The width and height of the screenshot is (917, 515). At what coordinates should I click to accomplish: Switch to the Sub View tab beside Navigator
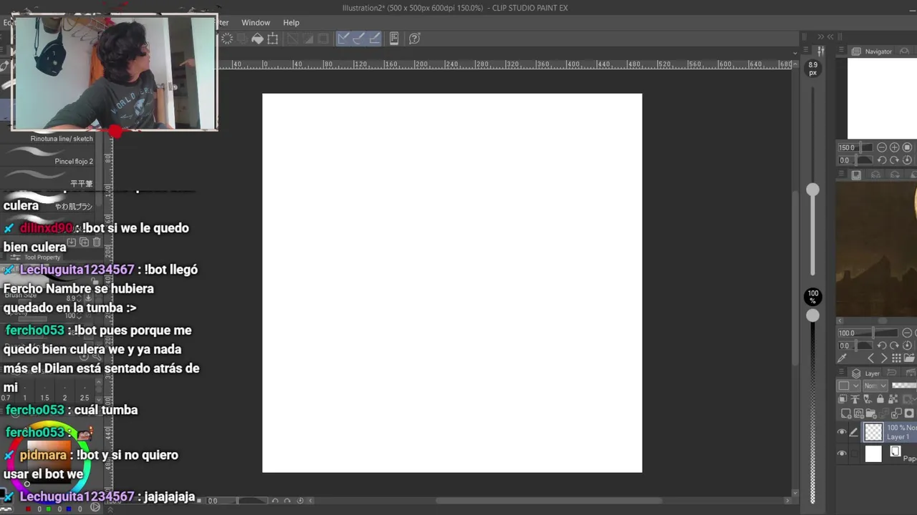click(904, 51)
